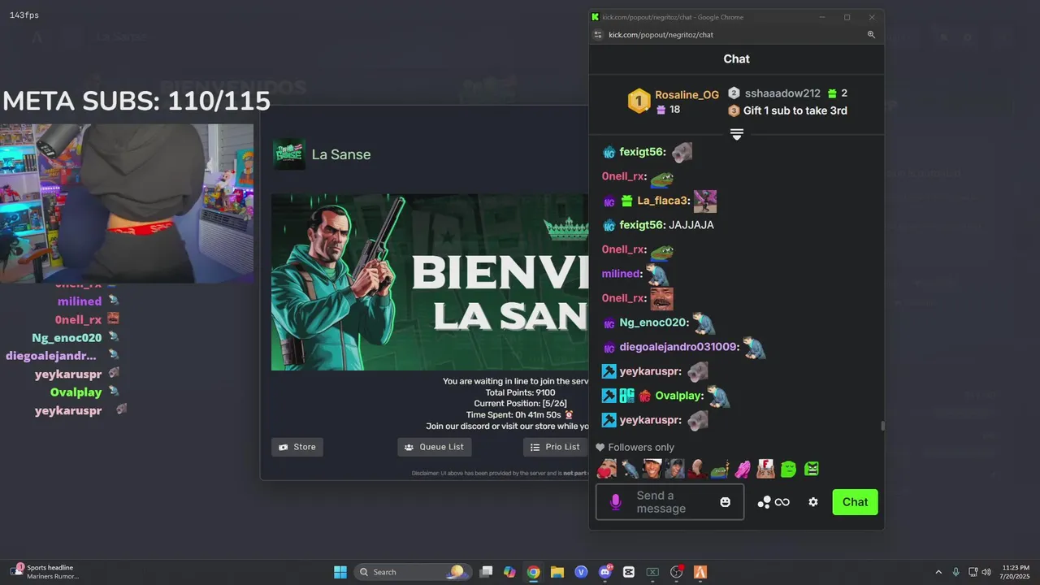The image size is (1040, 585).
Task: Open File Explorer from the taskbar
Action: [x=557, y=572]
